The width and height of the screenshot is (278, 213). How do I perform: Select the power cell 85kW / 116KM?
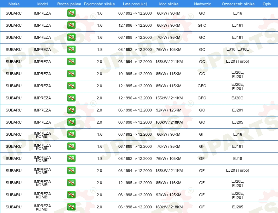coord(169,183)
